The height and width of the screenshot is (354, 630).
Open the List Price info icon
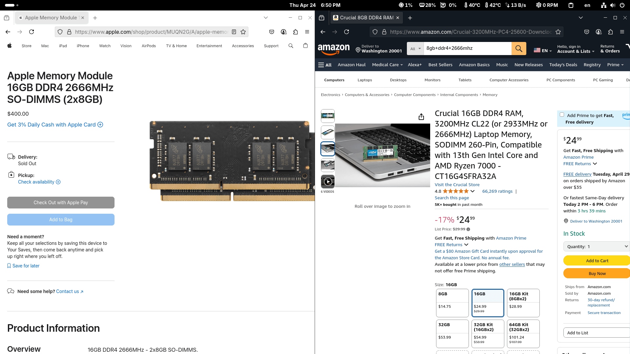(x=468, y=229)
